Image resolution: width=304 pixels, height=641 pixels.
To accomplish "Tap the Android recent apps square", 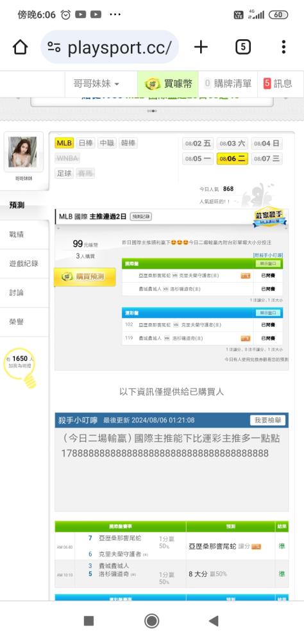I will pos(89,620).
